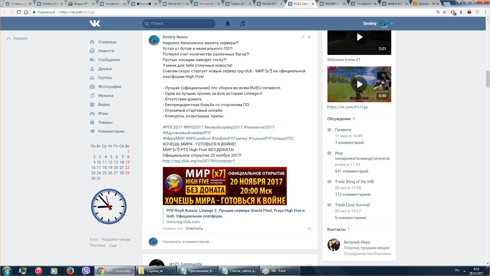Click the RU language indicator
Screen dimensions: 490x276
[457, 271]
